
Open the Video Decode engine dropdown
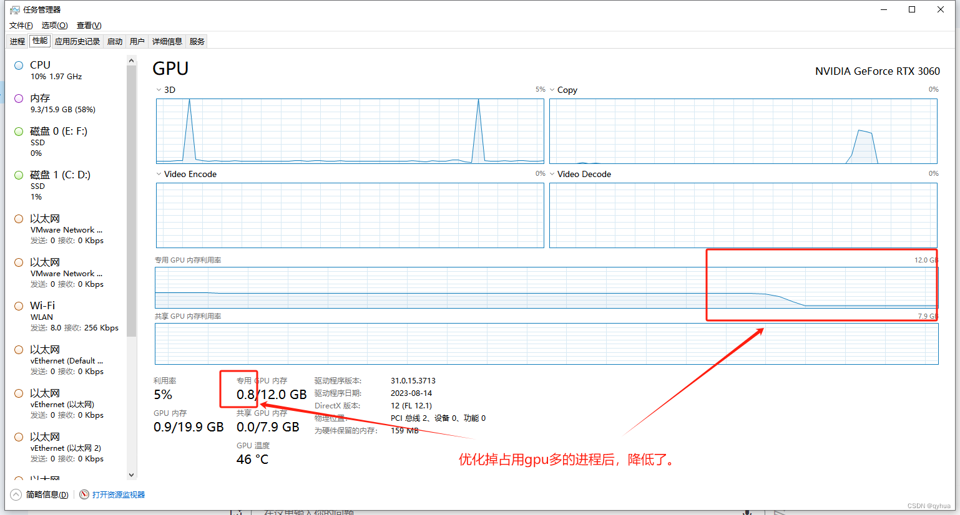click(552, 173)
